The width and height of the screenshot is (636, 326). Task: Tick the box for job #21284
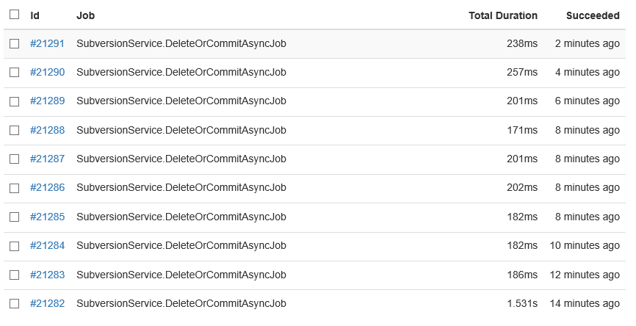(x=14, y=246)
